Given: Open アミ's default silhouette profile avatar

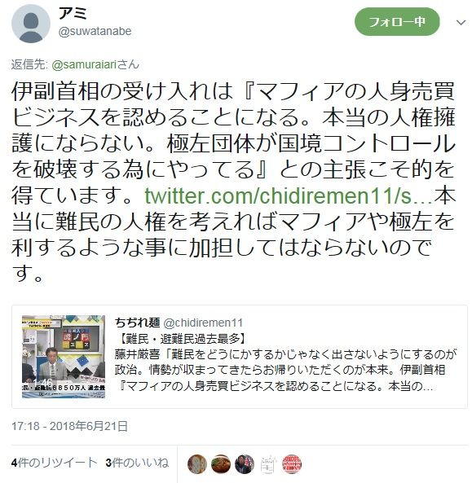Looking at the screenshot, I should (30, 24).
